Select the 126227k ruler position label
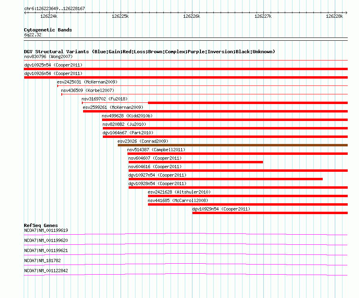 coord(263,16)
